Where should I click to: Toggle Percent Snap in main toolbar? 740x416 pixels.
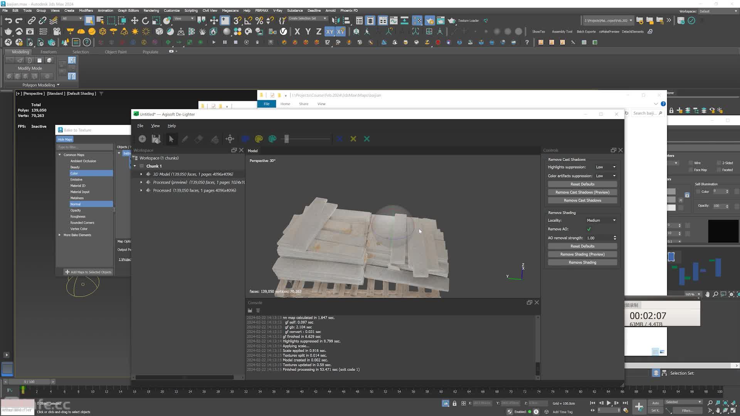(x=259, y=20)
